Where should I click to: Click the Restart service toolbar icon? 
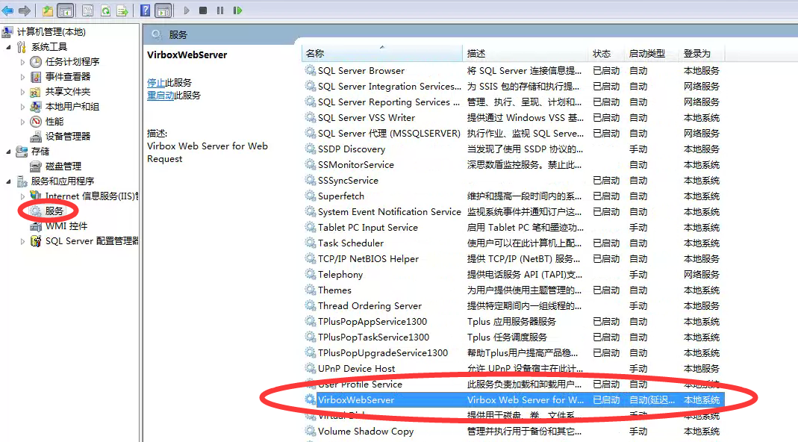pos(237,10)
